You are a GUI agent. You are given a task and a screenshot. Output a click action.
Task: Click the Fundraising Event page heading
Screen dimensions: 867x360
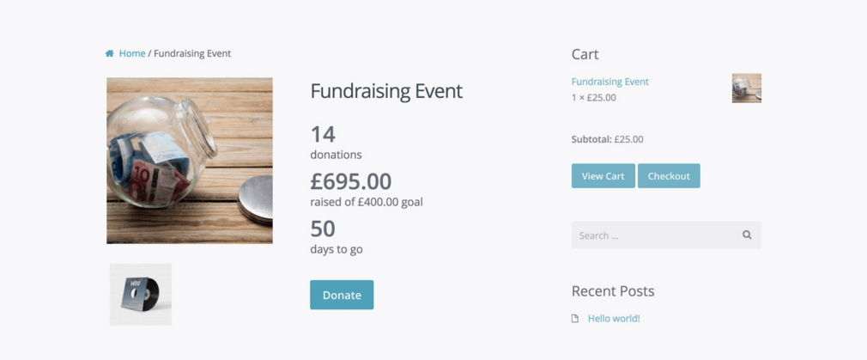[x=386, y=91]
